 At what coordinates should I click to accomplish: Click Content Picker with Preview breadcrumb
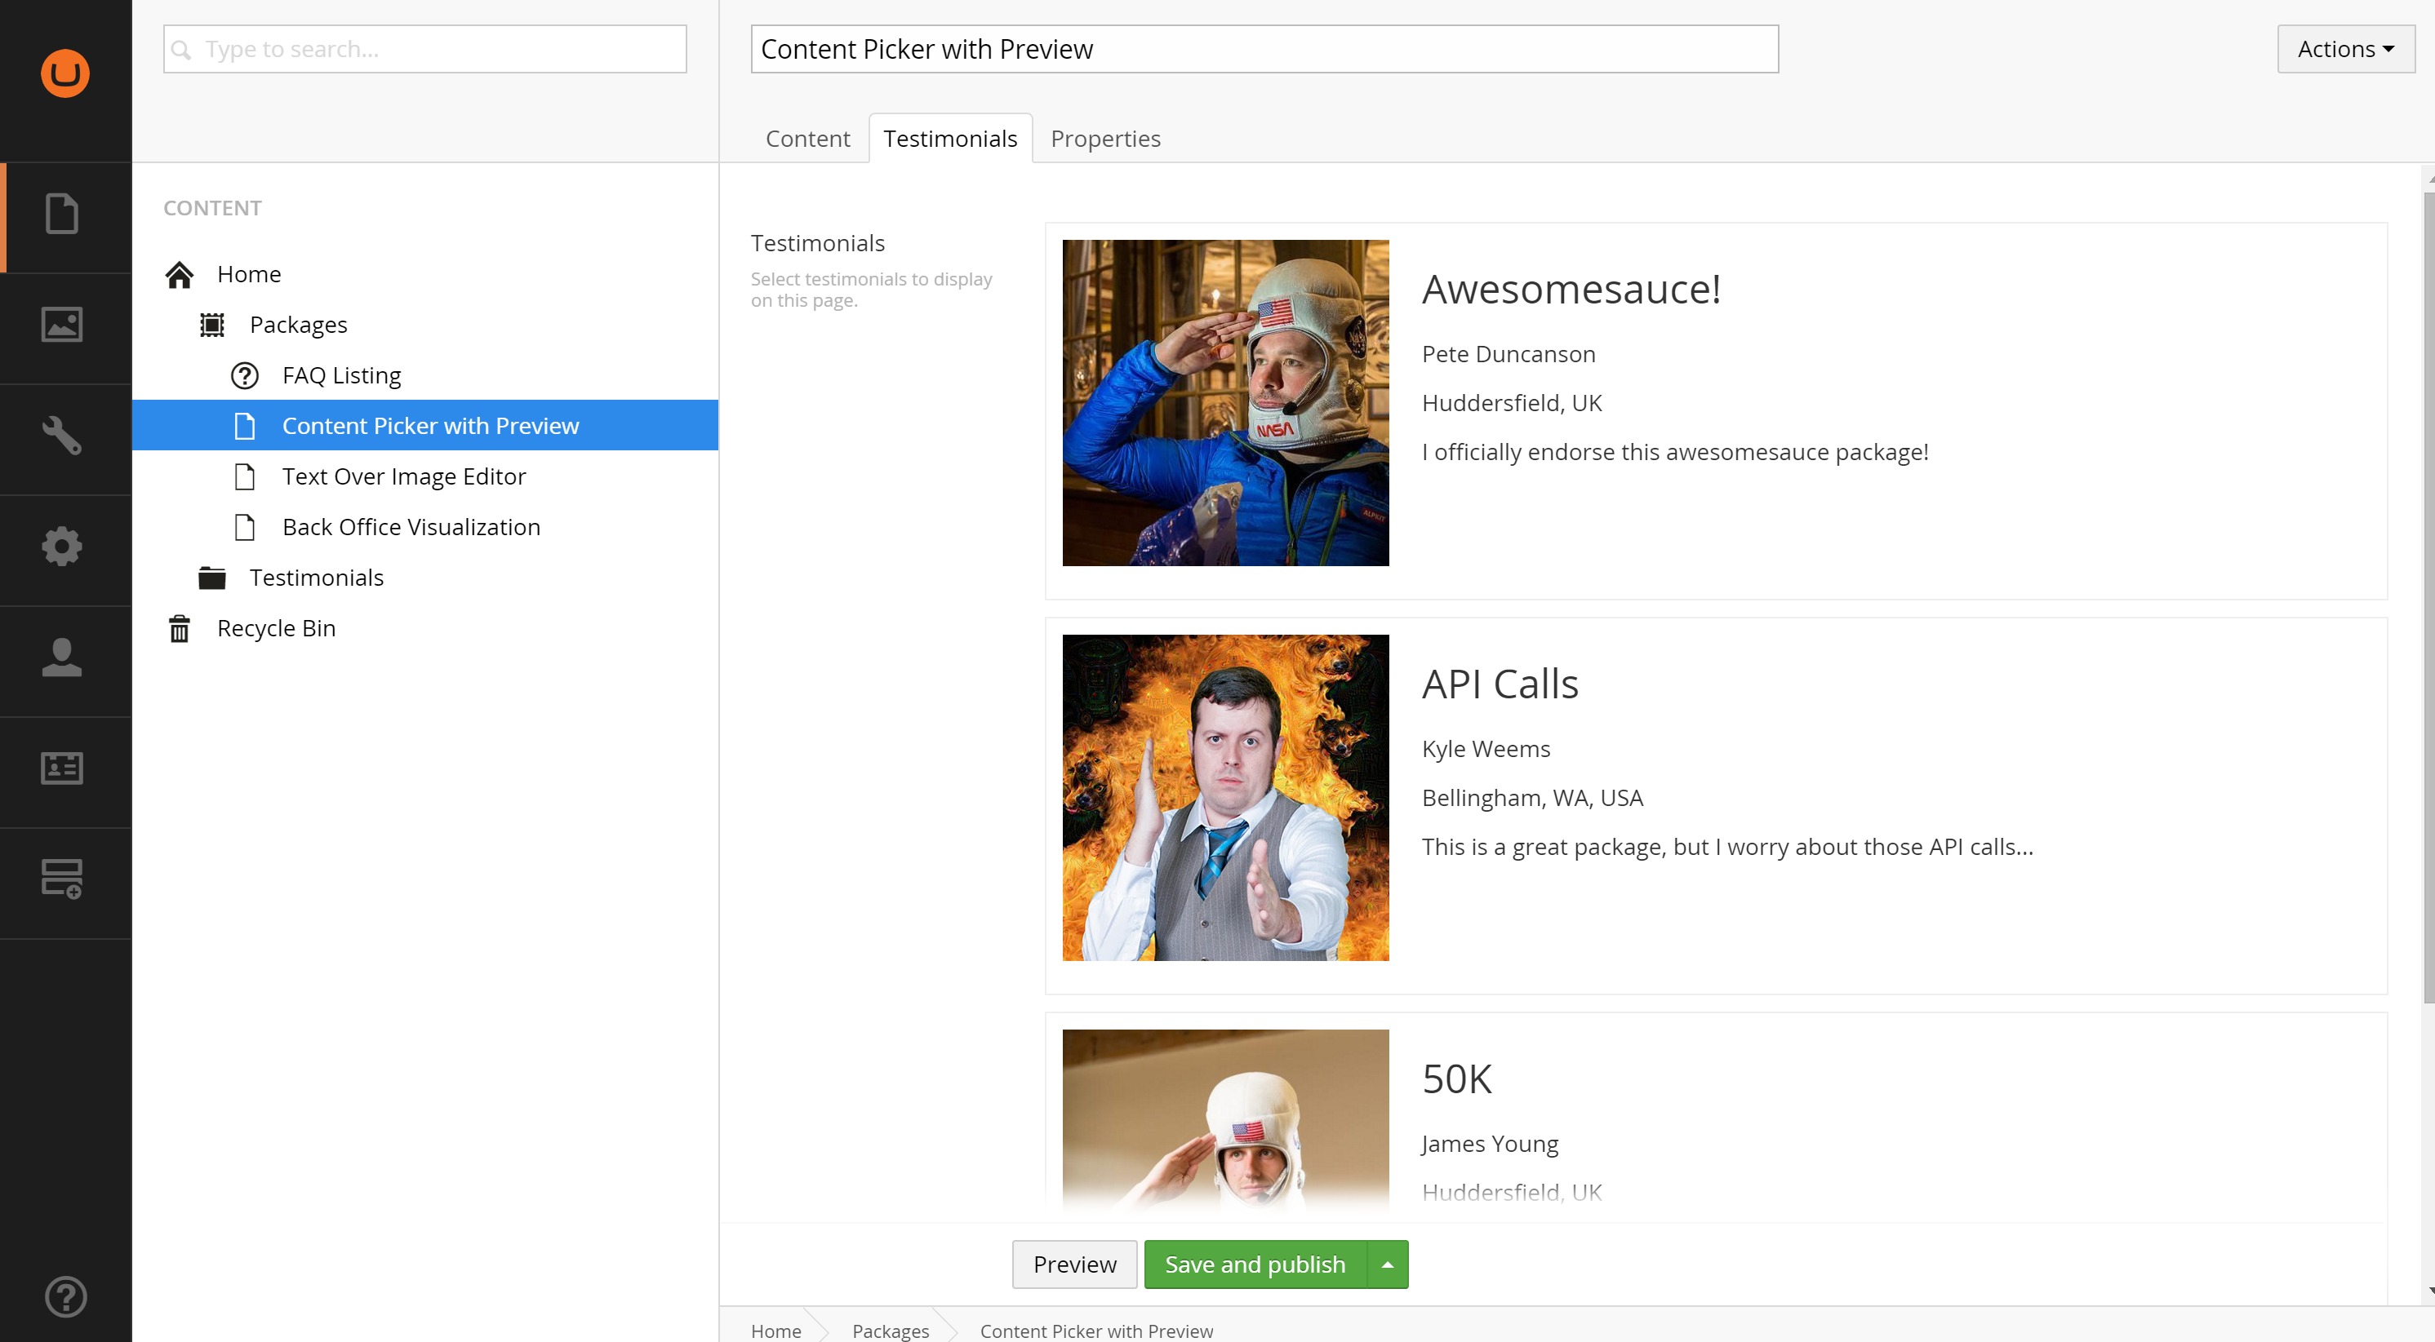[1096, 1331]
